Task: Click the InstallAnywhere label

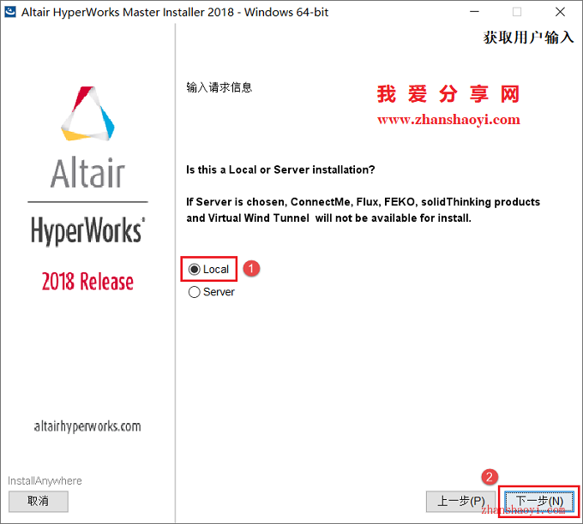Action: click(x=45, y=481)
